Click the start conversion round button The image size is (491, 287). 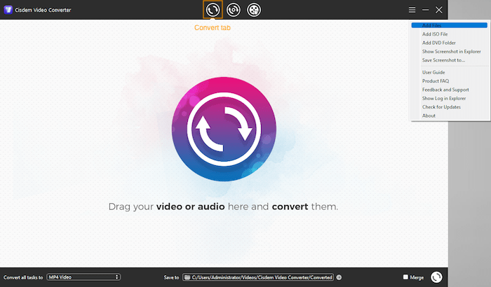tap(436, 277)
